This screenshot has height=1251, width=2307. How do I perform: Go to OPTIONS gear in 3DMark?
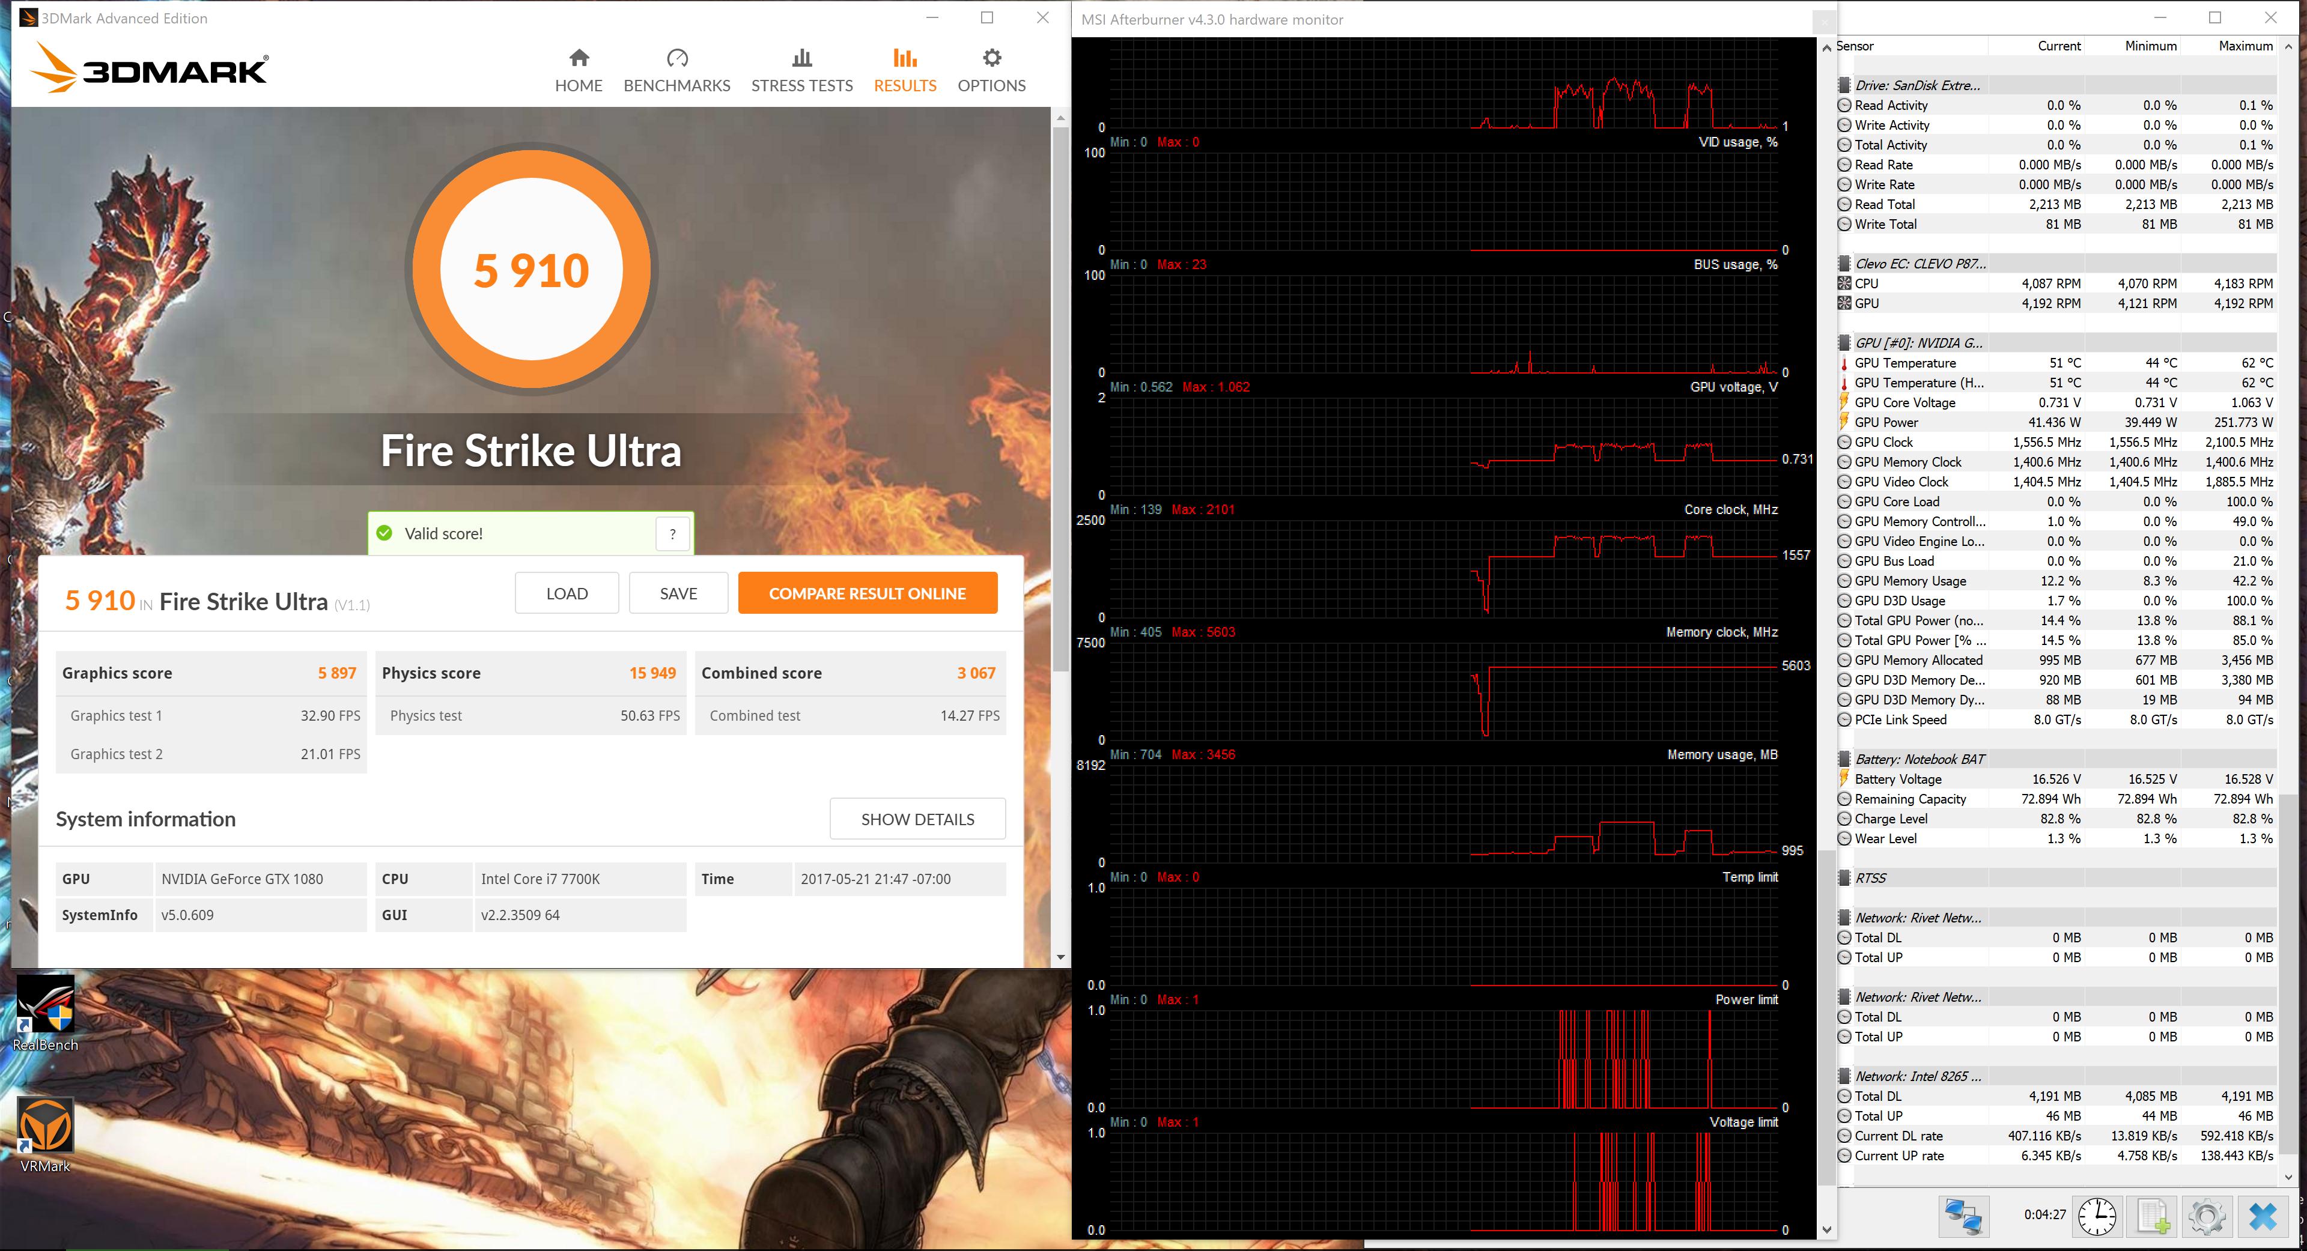pyautogui.click(x=991, y=59)
